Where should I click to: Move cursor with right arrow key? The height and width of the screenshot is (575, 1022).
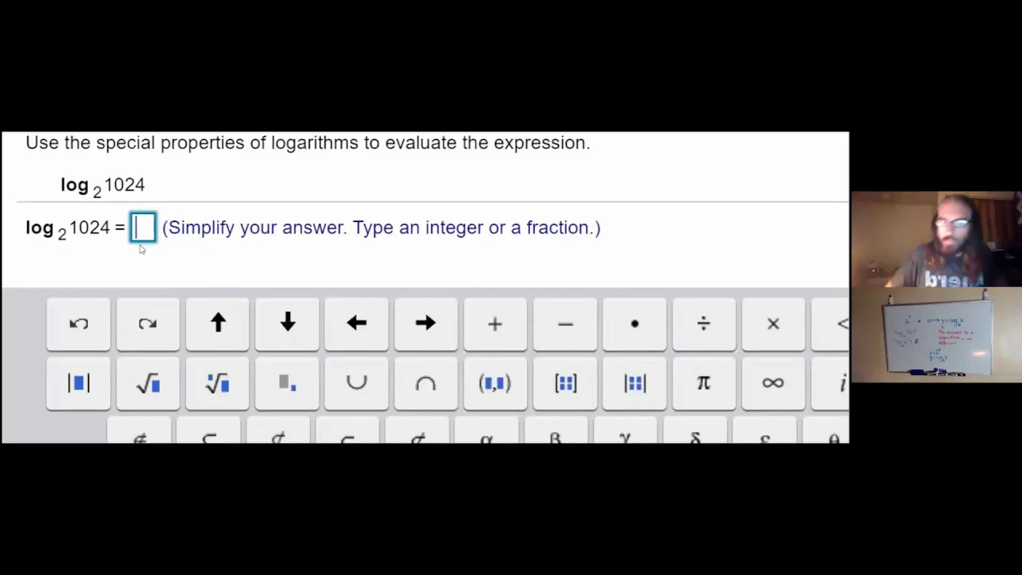pos(426,324)
